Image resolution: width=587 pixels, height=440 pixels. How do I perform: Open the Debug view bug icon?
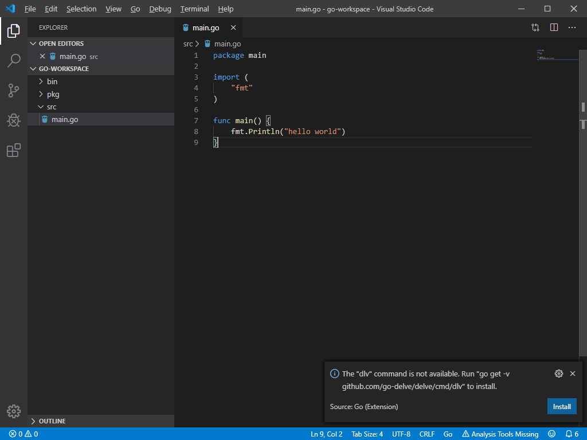(x=14, y=120)
